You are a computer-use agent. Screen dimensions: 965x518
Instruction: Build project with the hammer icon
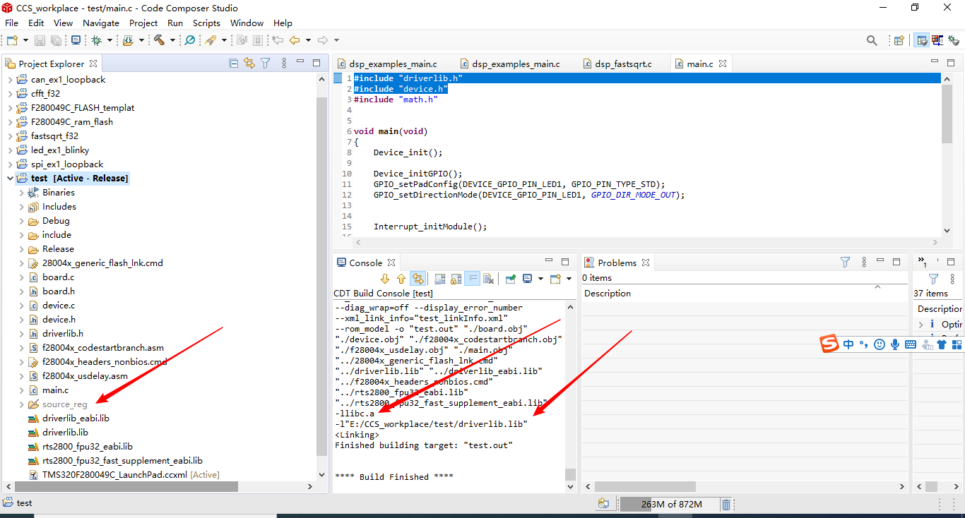coord(159,40)
